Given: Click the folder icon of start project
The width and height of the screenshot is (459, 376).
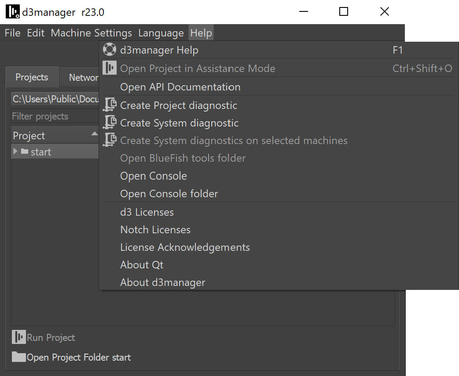Looking at the screenshot, I should click(x=25, y=152).
